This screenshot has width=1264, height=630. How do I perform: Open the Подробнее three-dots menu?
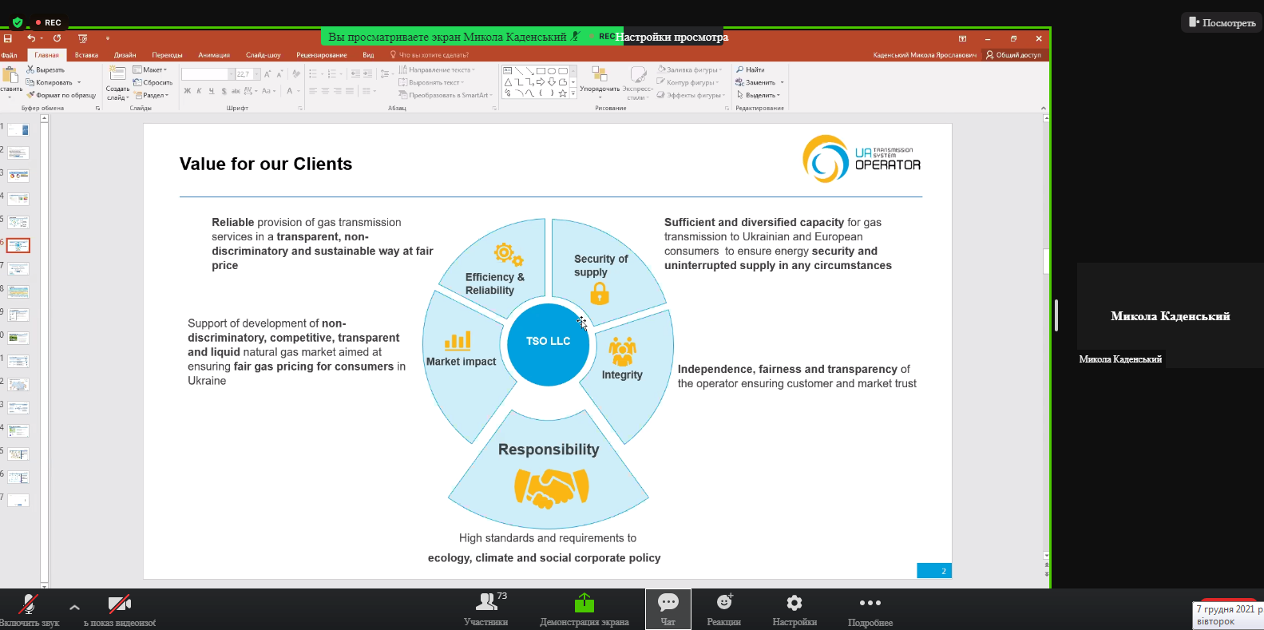[x=870, y=608]
